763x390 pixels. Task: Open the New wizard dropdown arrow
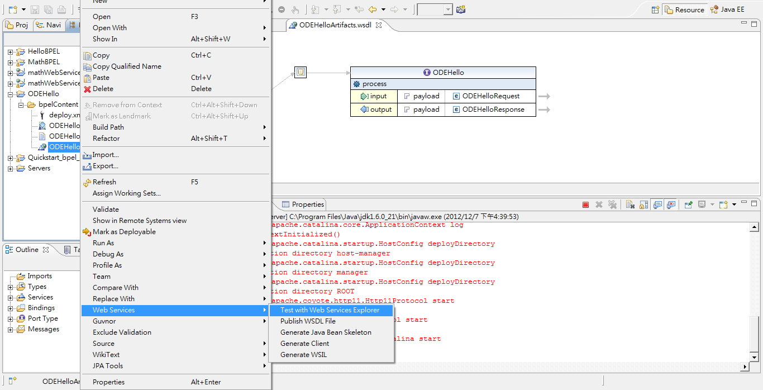click(x=23, y=9)
